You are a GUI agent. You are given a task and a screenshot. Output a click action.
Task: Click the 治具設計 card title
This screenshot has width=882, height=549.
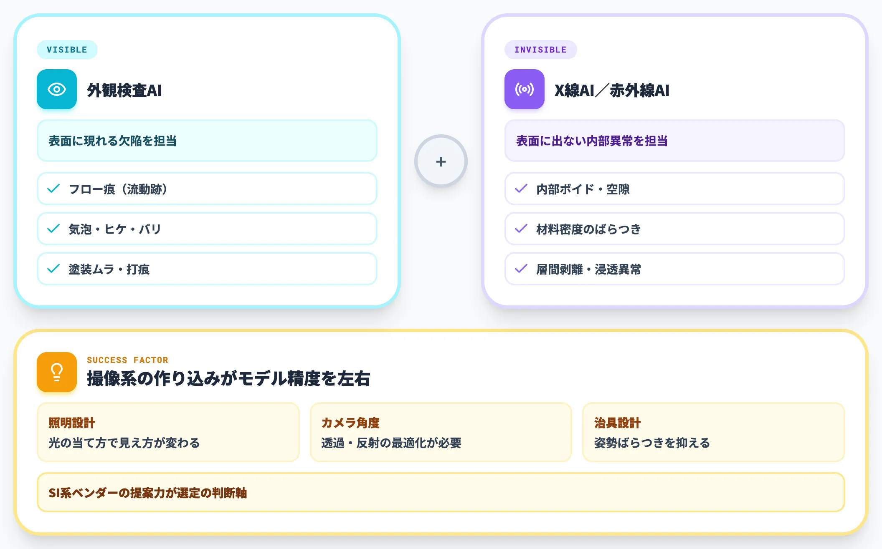[617, 423]
